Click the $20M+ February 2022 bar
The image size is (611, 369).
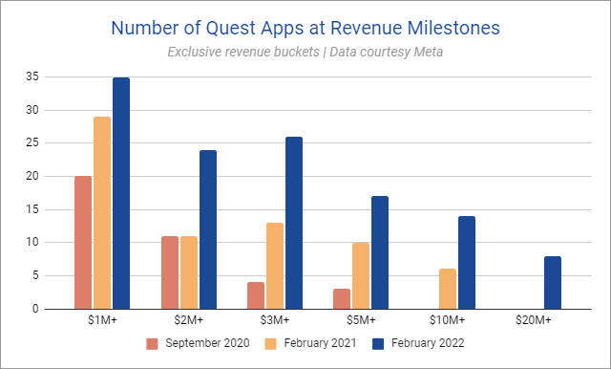click(x=553, y=282)
